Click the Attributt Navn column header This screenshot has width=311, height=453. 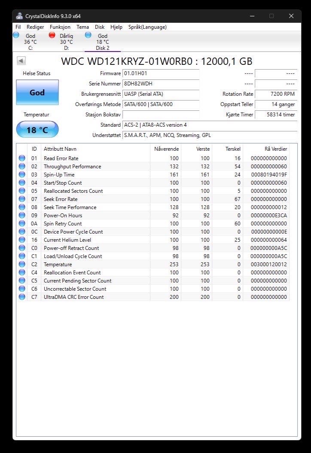pyautogui.click(x=95, y=149)
